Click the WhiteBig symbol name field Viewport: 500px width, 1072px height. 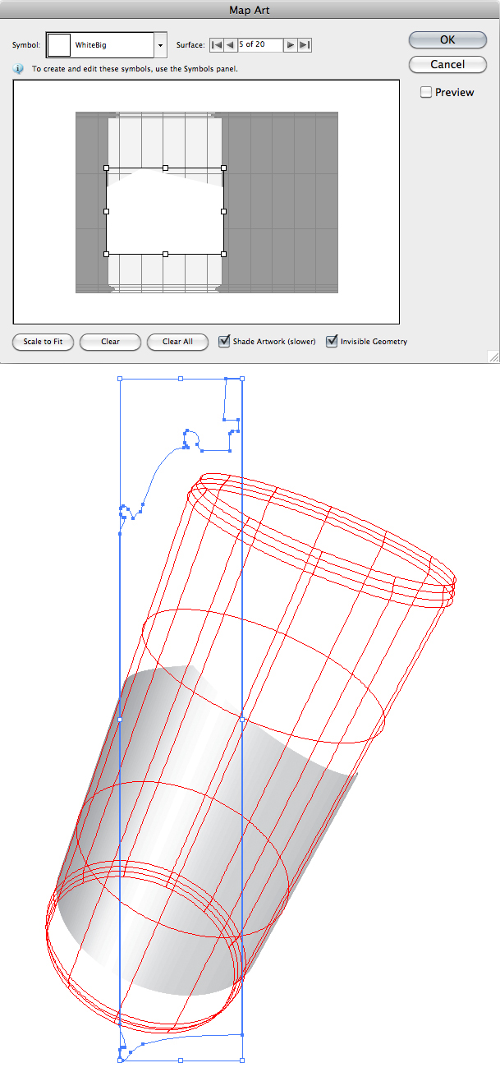[x=112, y=45]
